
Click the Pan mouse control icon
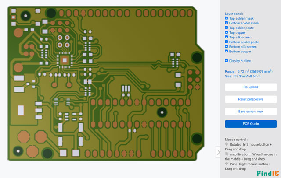tap(227, 164)
